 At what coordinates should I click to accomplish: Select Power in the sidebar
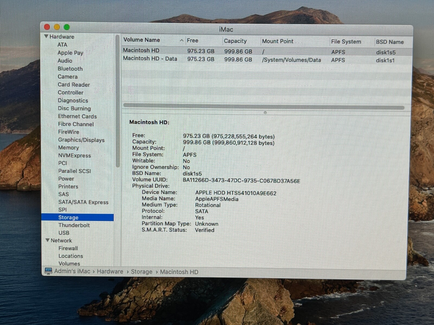point(66,179)
